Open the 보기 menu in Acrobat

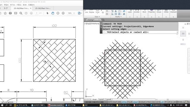[12, 5]
